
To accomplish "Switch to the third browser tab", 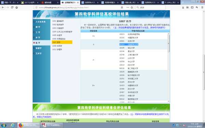I will pos(50,2).
